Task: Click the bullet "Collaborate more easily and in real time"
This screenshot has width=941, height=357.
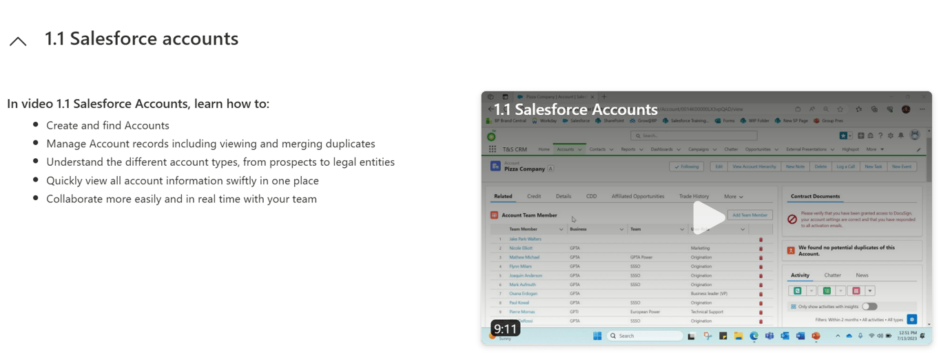Action: tap(181, 199)
